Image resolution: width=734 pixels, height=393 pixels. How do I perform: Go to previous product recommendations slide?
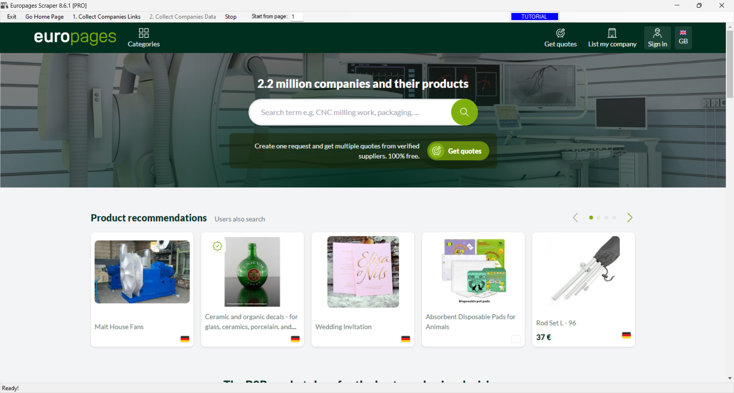(x=575, y=217)
